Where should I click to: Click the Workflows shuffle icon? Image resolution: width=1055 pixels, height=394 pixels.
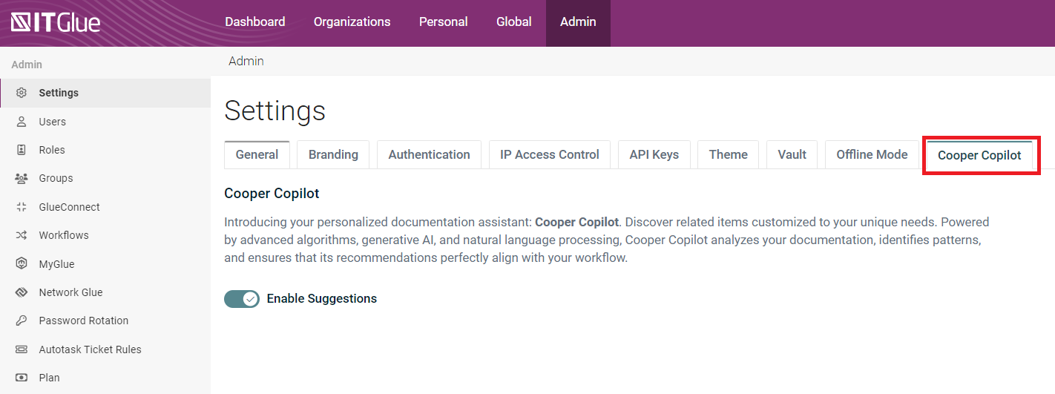click(22, 235)
